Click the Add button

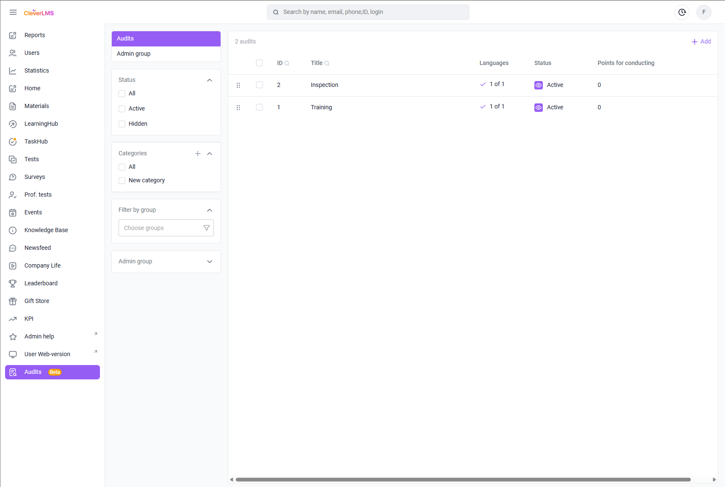pyautogui.click(x=701, y=41)
